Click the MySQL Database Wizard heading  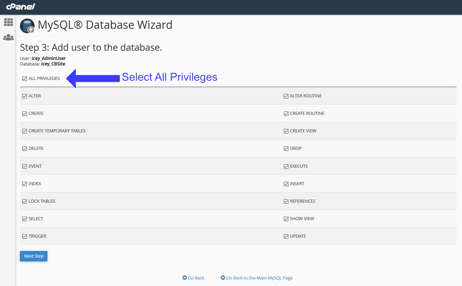coord(105,25)
